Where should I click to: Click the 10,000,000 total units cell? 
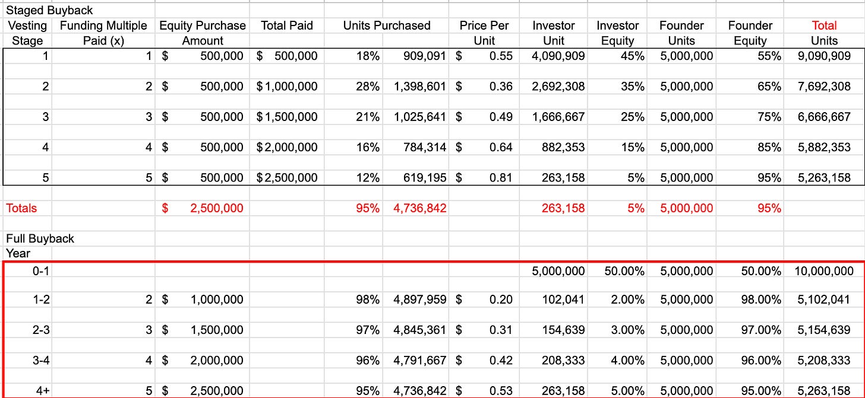(824, 271)
